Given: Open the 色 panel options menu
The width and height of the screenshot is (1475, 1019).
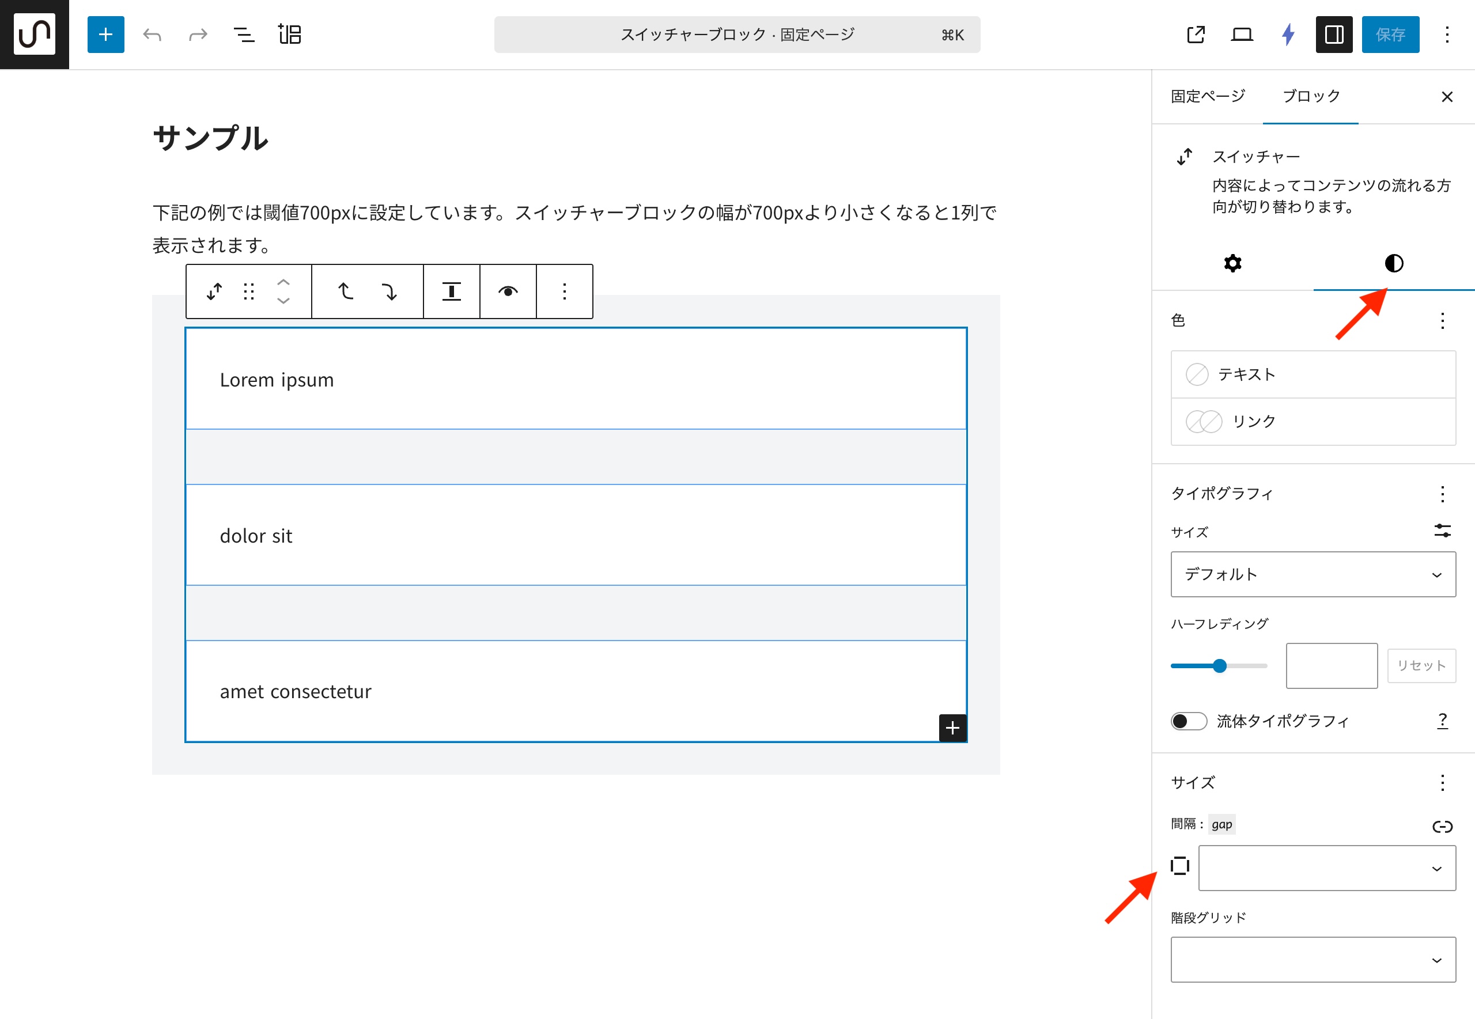Looking at the screenshot, I should click(1442, 320).
